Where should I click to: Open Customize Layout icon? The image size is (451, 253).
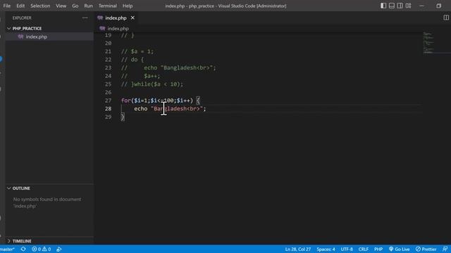[x=408, y=6]
